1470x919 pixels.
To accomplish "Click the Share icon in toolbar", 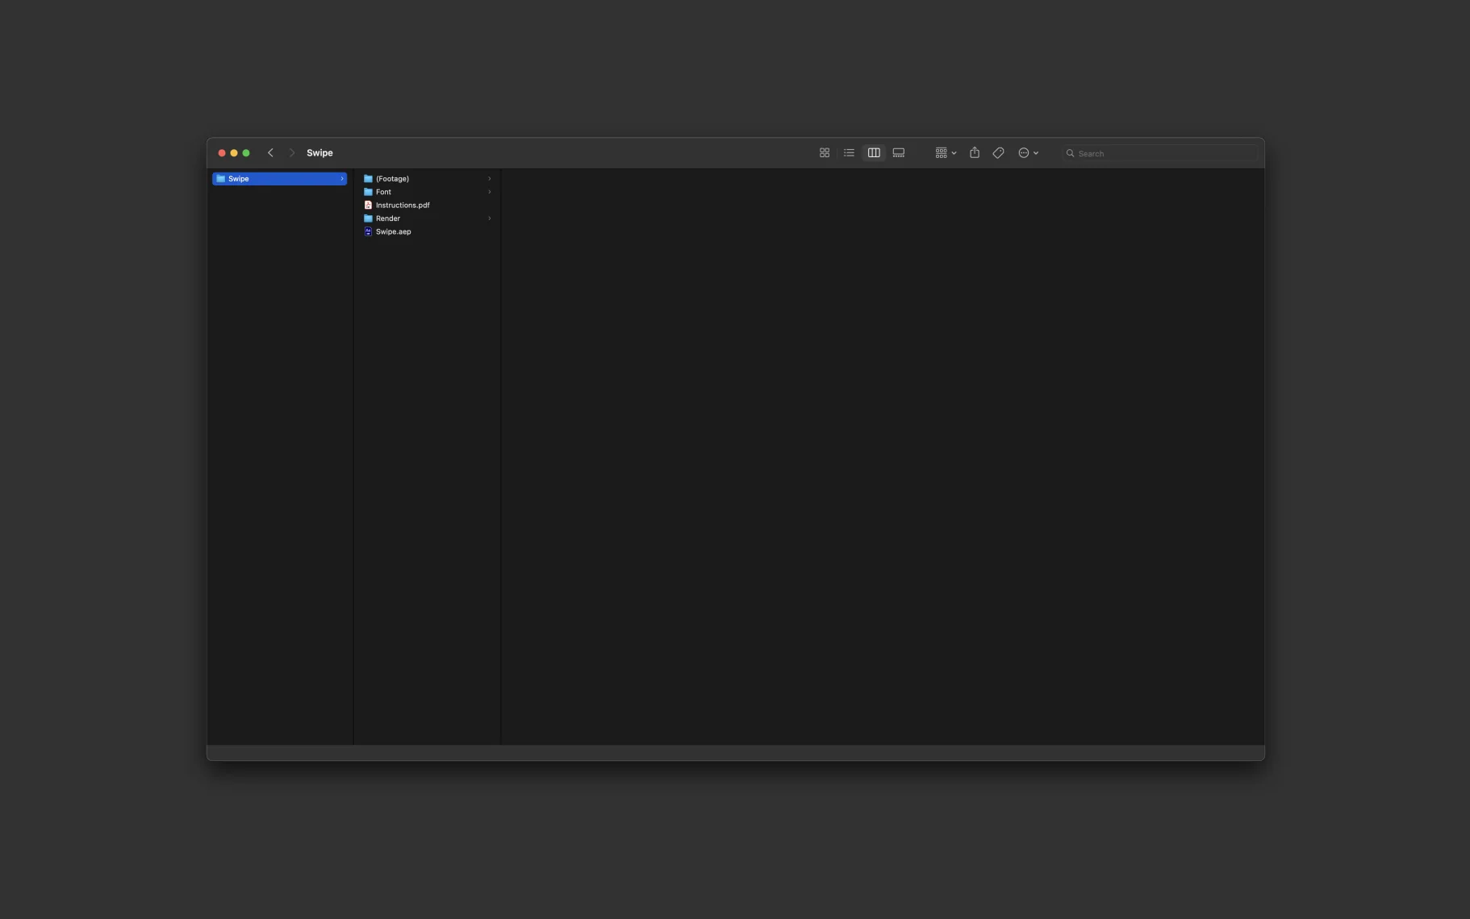I will tap(974, 153).
